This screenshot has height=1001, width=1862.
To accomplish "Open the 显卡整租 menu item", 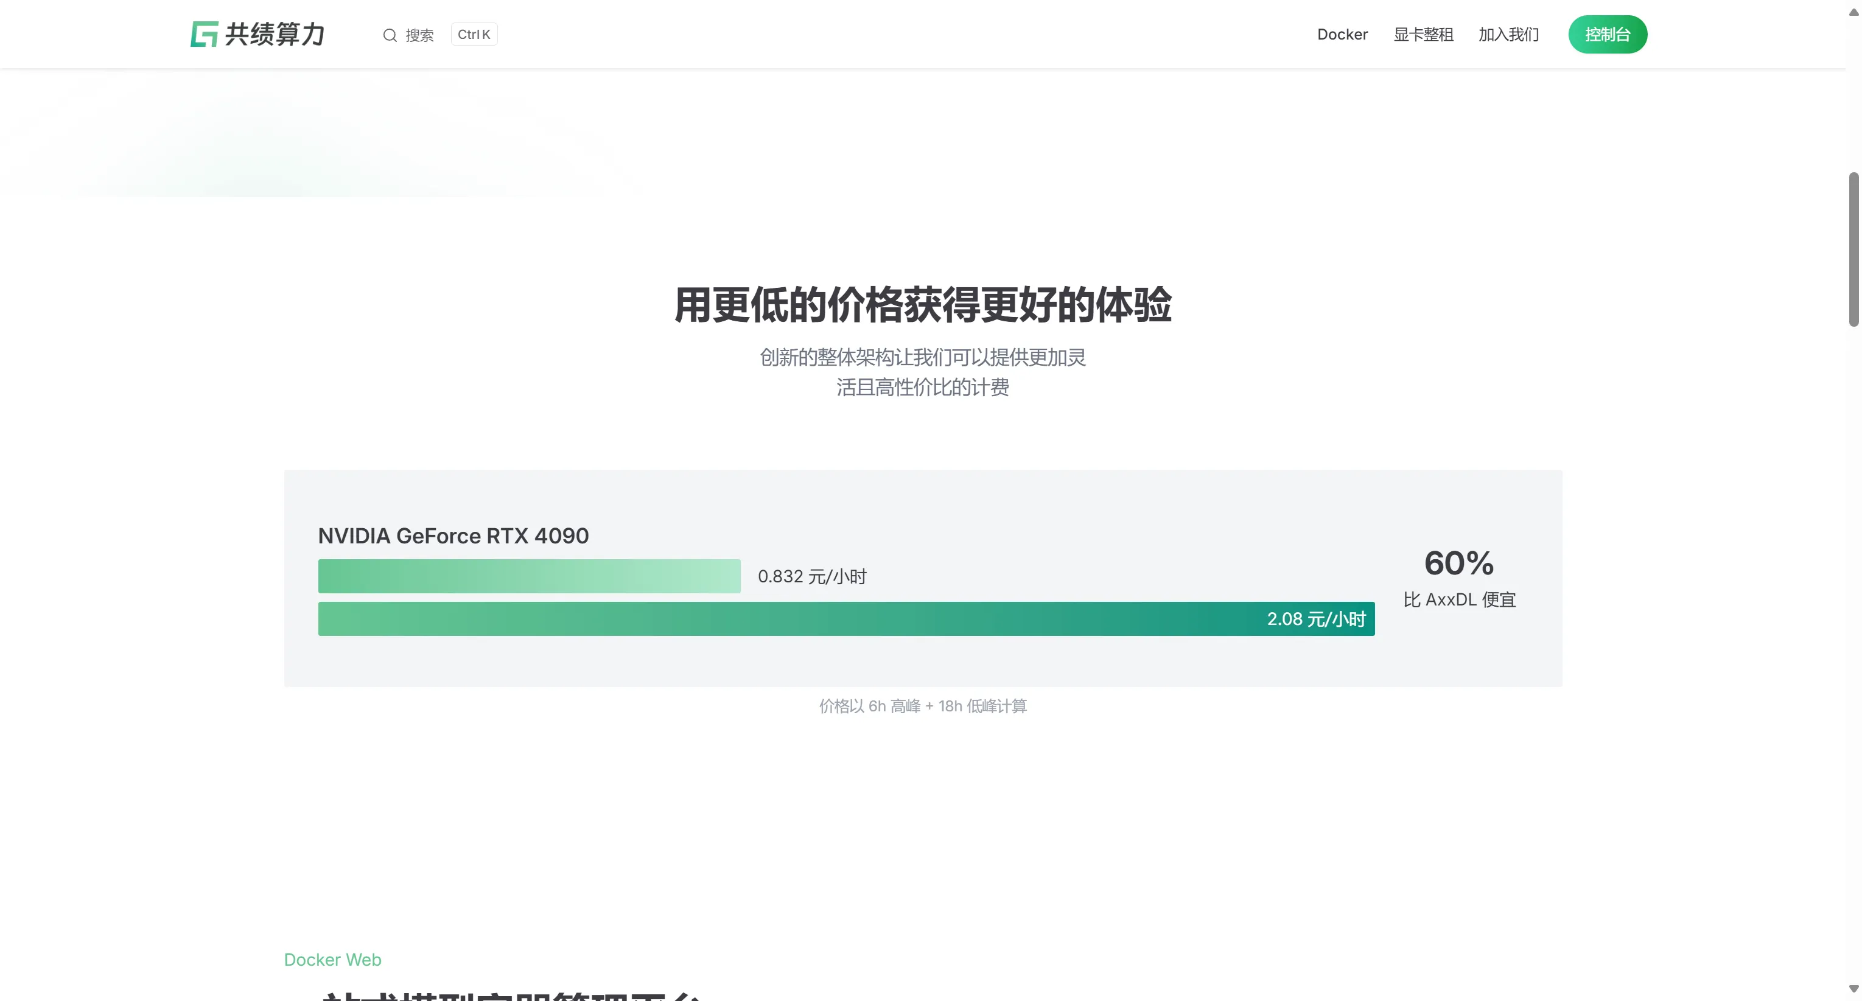I will [1423, 34].
